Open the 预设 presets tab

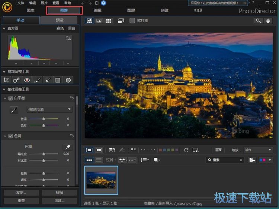pos(59,20)
